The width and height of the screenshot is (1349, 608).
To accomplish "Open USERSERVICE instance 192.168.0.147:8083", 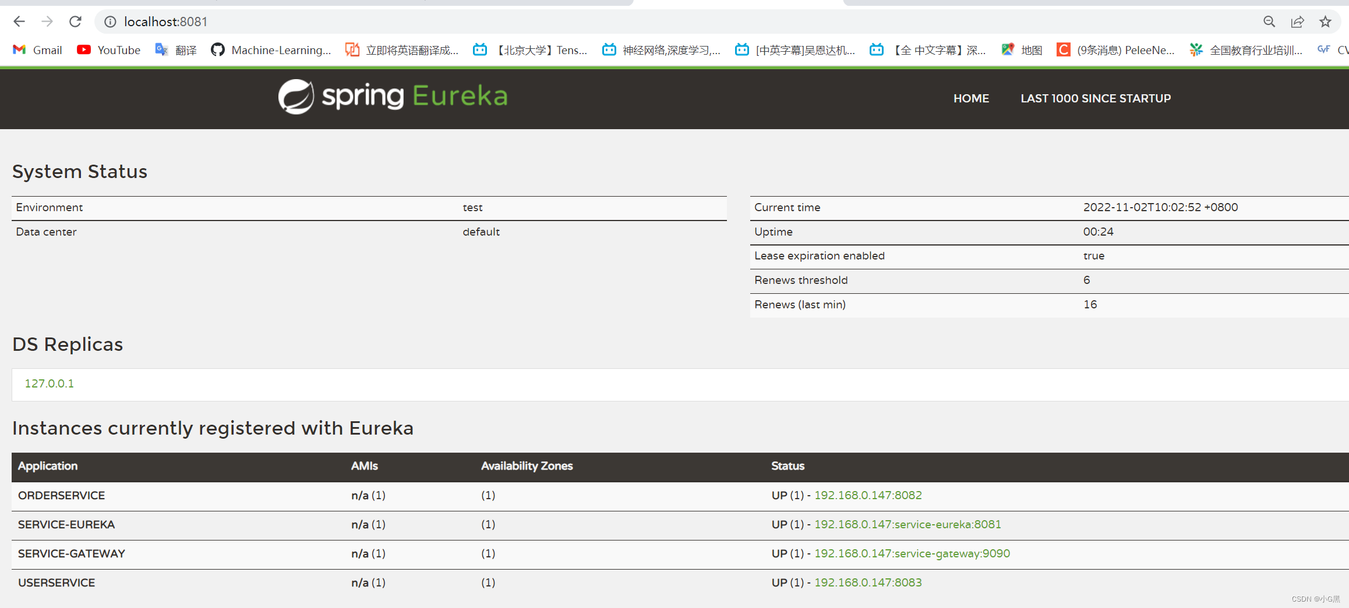I will [868, 582].
